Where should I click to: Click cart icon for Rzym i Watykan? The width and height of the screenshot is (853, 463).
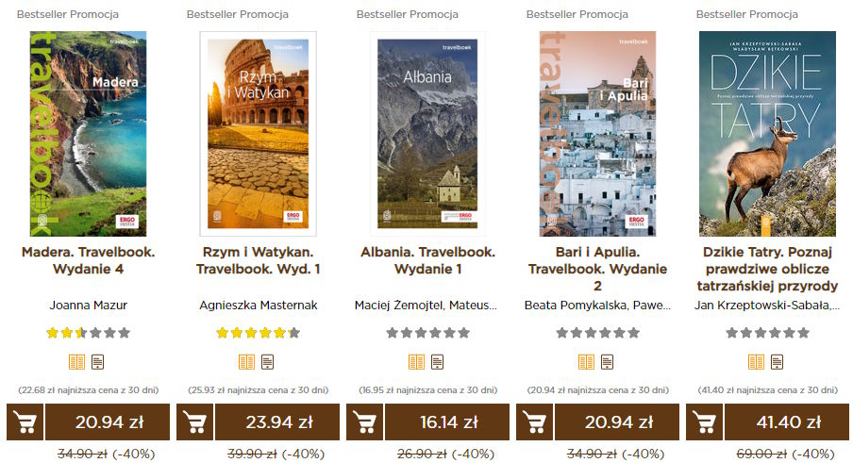pos(194,422)
